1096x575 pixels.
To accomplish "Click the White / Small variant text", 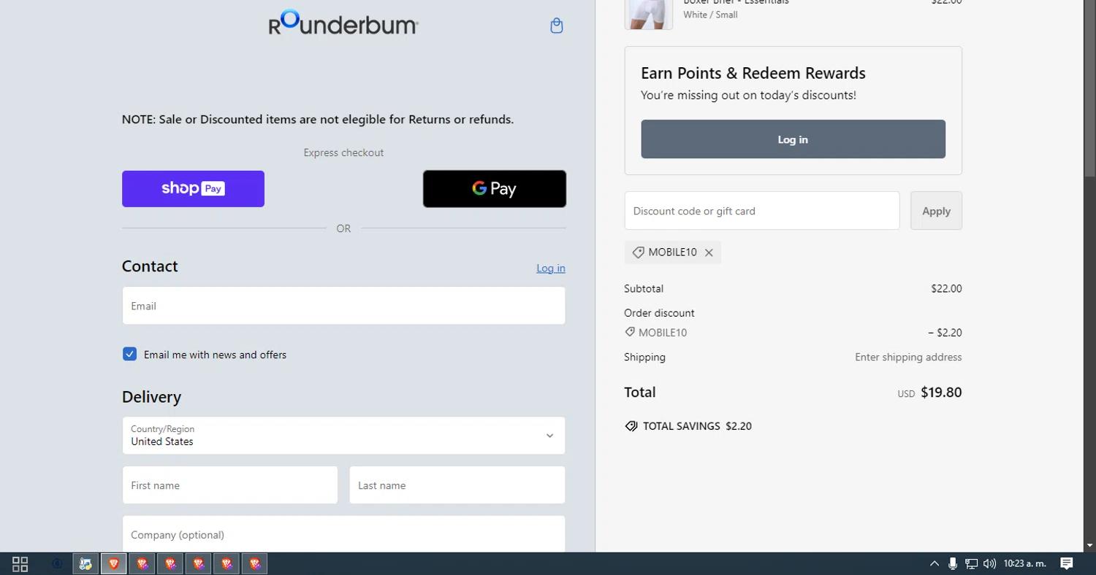I will (710, 15).
